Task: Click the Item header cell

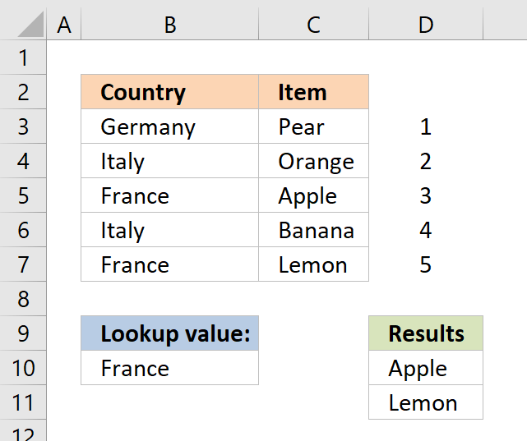Action: coord(313,92)
